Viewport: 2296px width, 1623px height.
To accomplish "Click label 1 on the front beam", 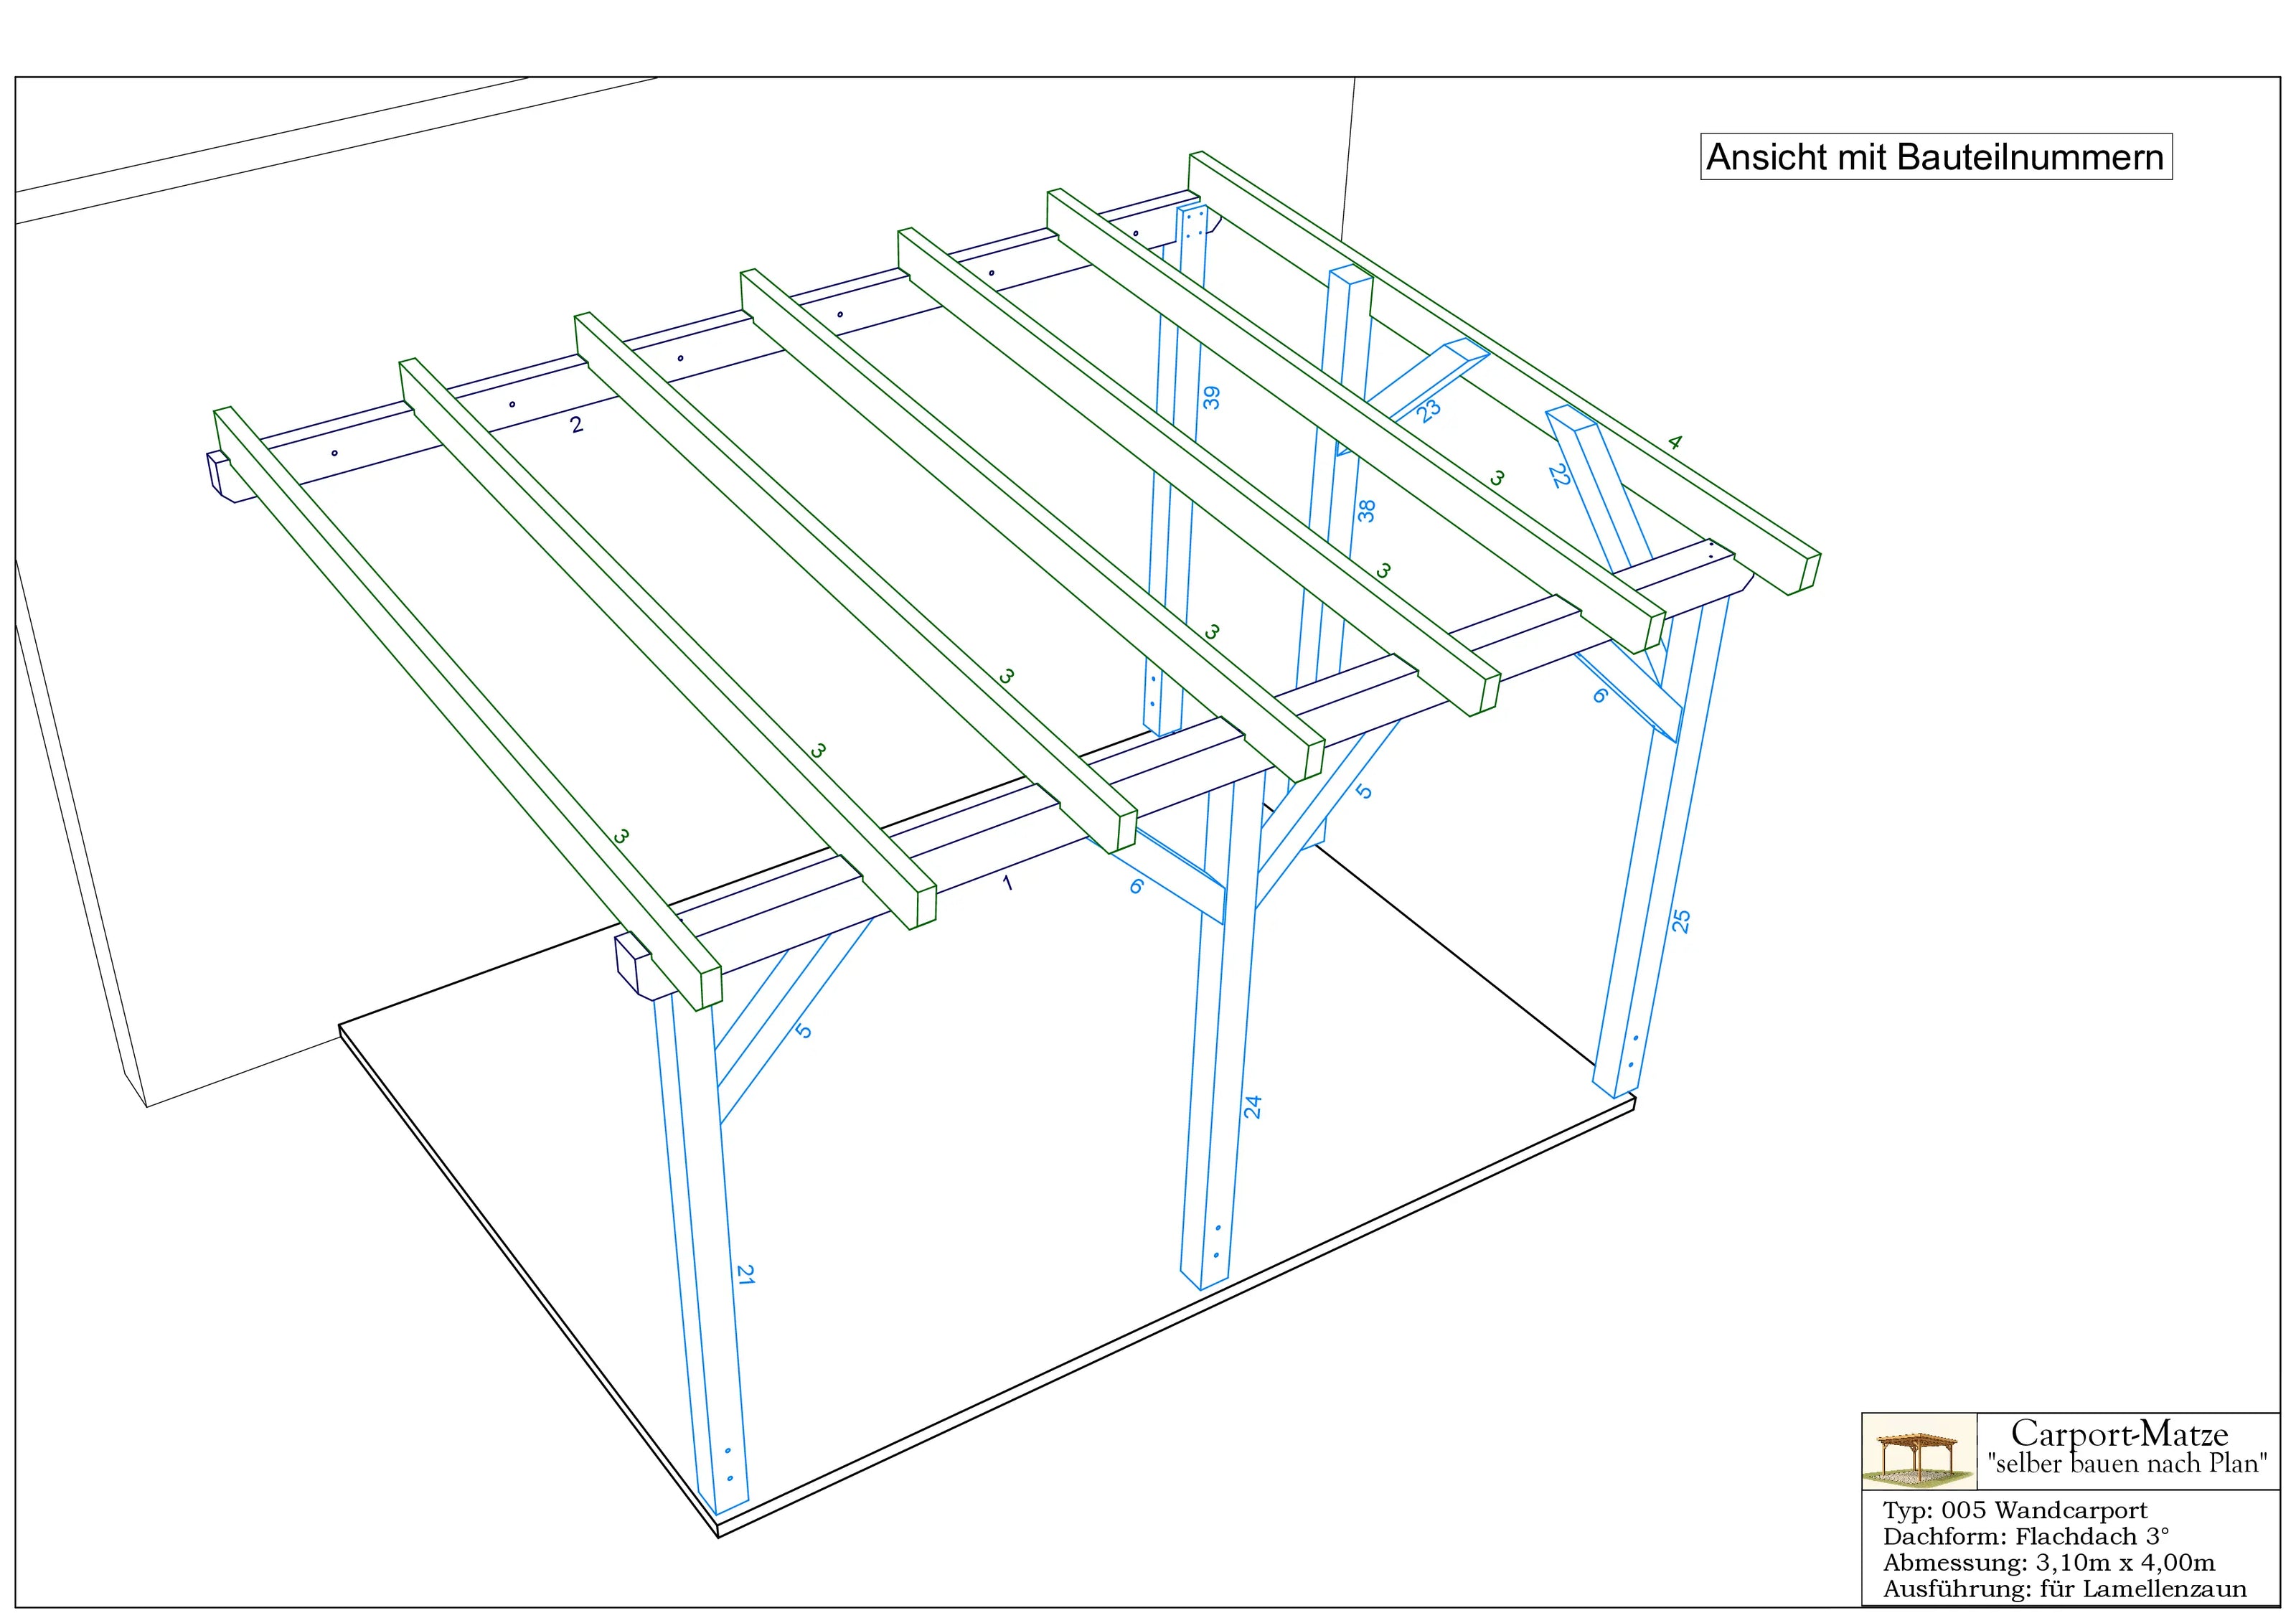I will pyautogui.click(x=1008, y=883).
